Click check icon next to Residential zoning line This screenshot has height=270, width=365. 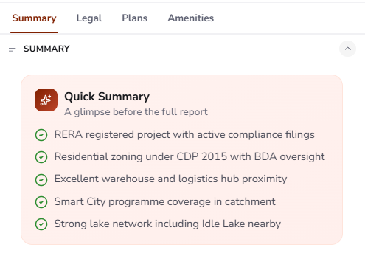(x=41, y=157)
